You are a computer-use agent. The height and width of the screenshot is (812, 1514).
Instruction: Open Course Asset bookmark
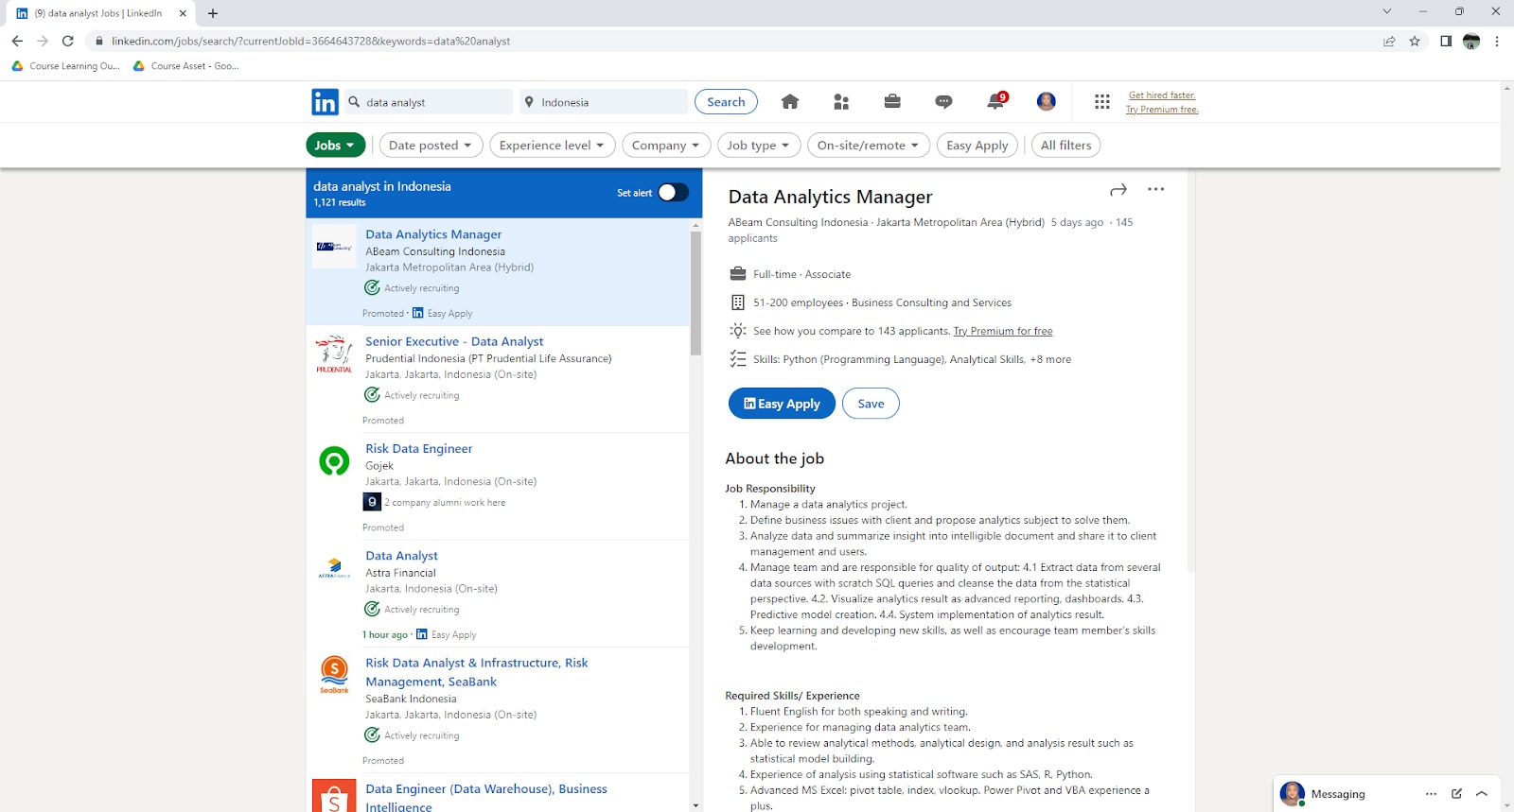click(x=186, y=66)
